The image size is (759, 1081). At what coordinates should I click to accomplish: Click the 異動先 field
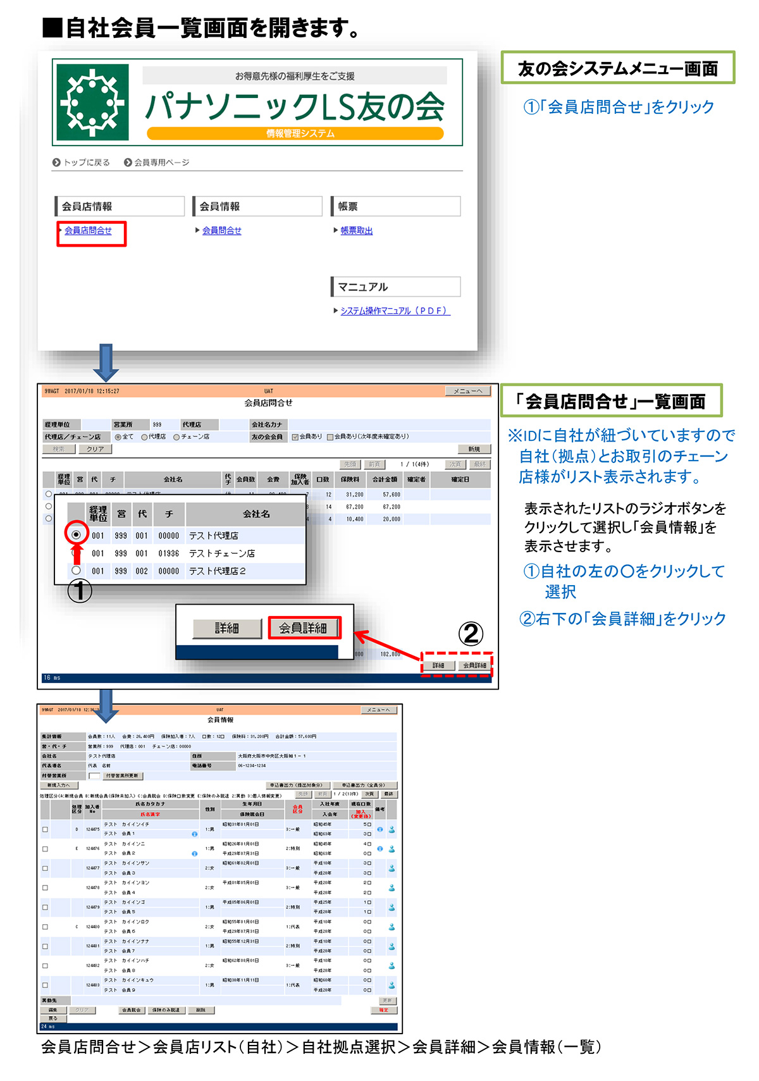[x=207, y=1001]
